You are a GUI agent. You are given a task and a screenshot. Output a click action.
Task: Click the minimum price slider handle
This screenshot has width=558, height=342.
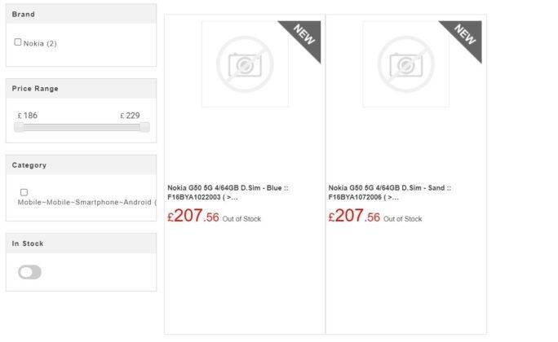pyautogui.click(x=19, y=127)
